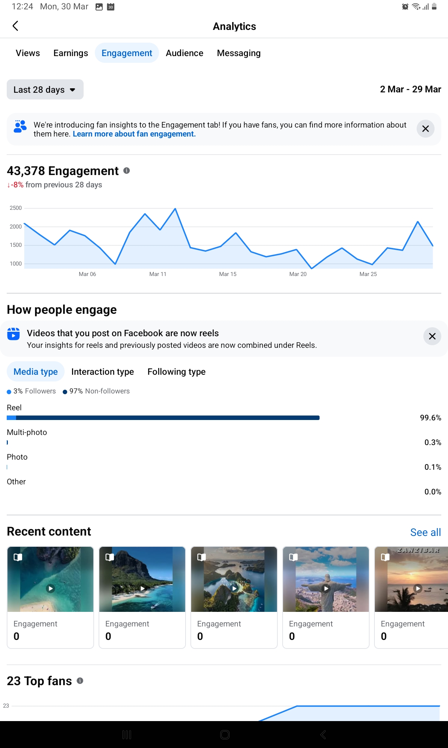448x748 pixels.
Task: Tap the fan insights people icon
Action: (x=20, y=127)
